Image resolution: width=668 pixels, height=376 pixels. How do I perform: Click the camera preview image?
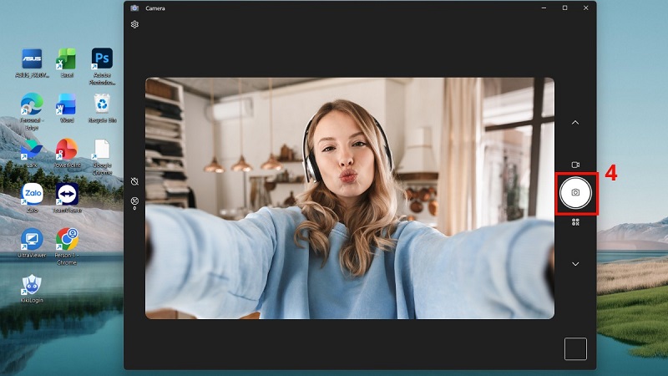tap(349, 198)
